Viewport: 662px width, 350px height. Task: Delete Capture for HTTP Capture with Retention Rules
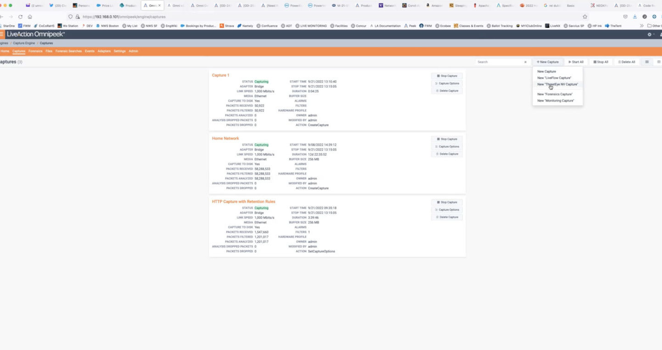point(447,217)
